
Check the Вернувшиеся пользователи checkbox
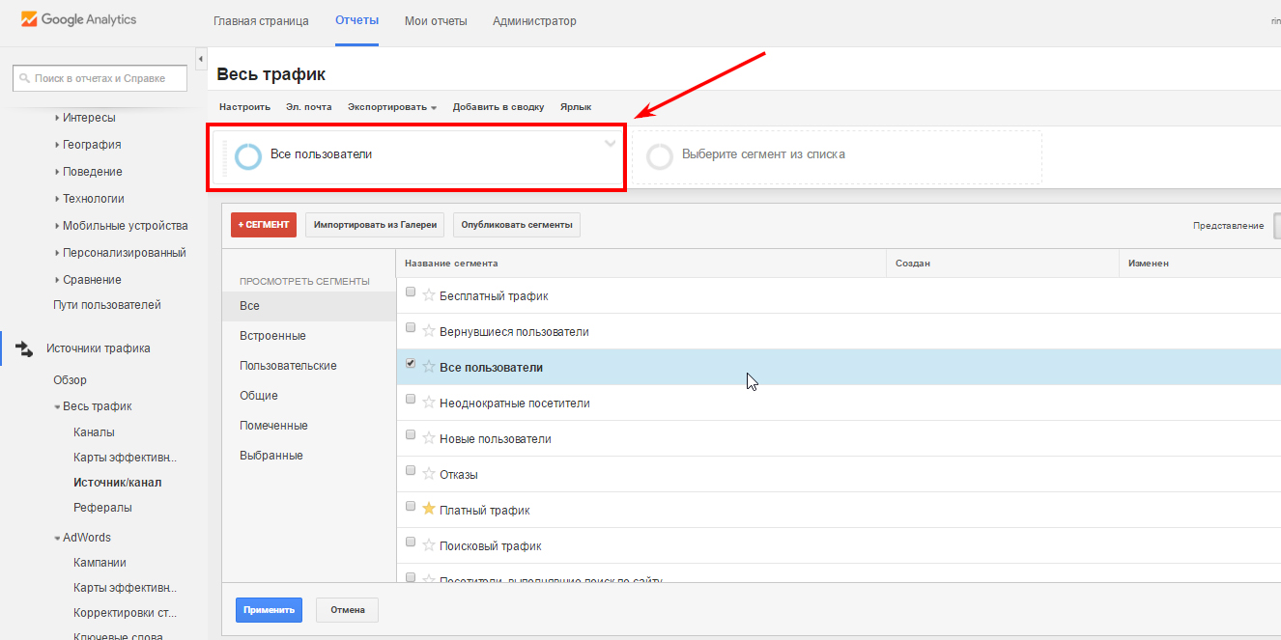tap(411, 327)
